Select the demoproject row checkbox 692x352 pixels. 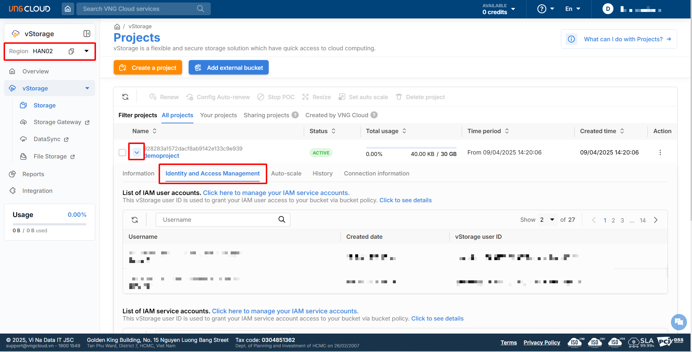pos(122,153)
